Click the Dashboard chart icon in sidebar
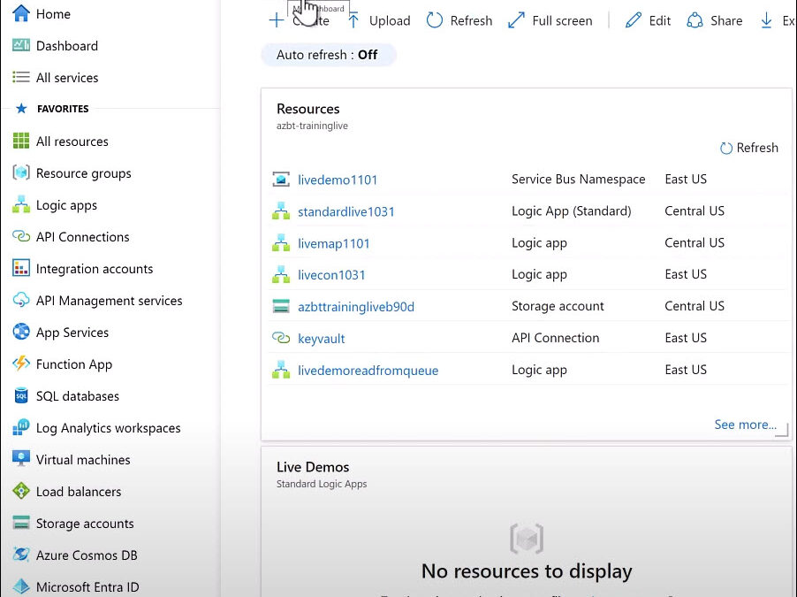The height and width of the screenshot is (597, 797). [21, 45]
